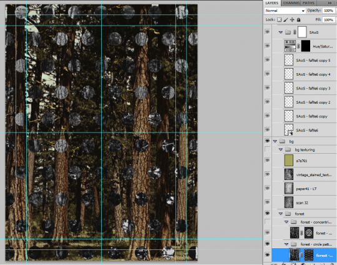Switch to the Layers tab
Image resolution: width=337 pixels, height=265 pixels.
[271, 3]
